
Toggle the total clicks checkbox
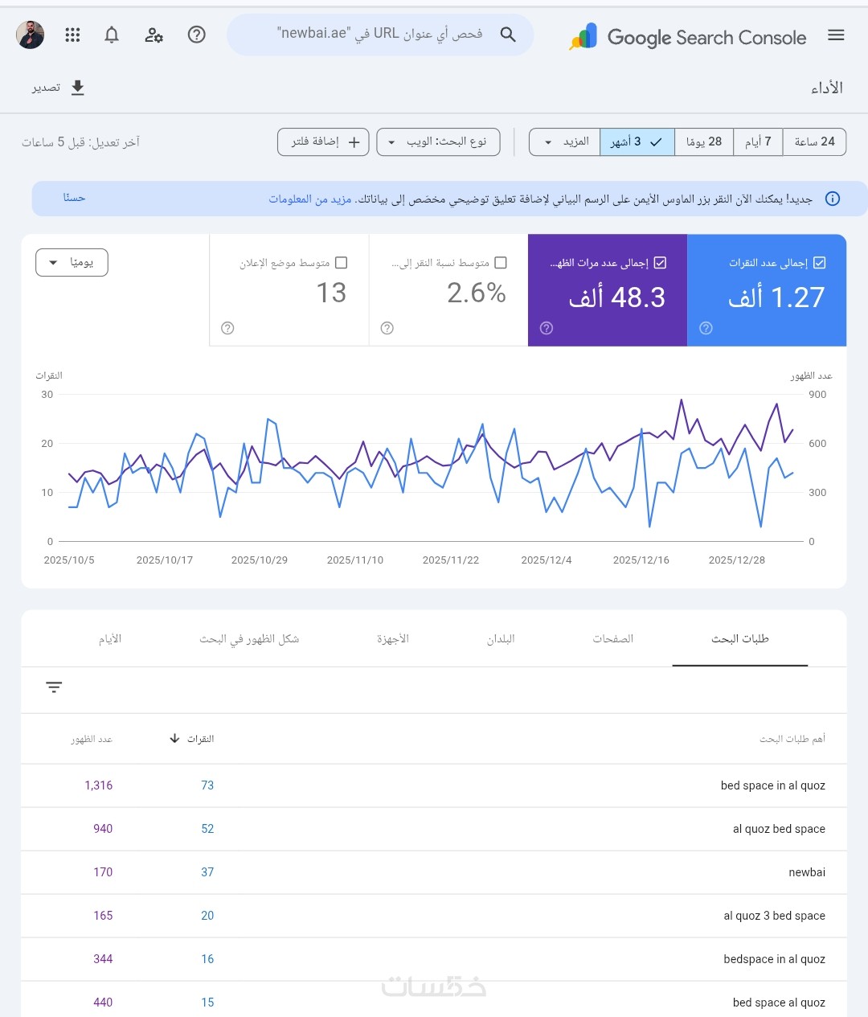click(x=820, y=263)
